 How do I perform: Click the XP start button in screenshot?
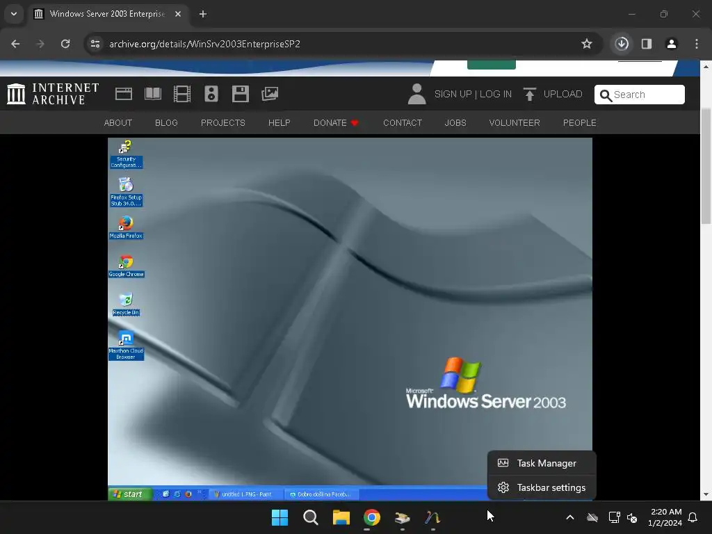coord(130,494)
